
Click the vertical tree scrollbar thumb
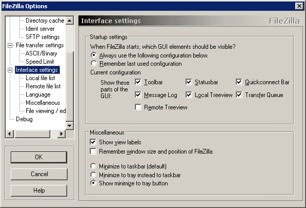[x=70, y=86]
